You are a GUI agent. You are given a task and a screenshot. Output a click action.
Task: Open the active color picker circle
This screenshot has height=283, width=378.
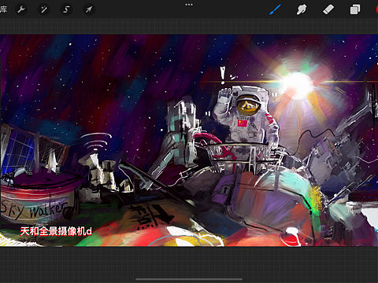[377, 9]
